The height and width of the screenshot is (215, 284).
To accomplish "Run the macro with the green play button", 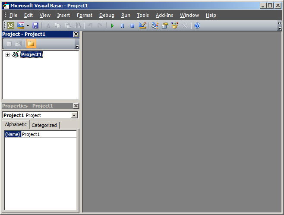I will (x=112, y=26).
